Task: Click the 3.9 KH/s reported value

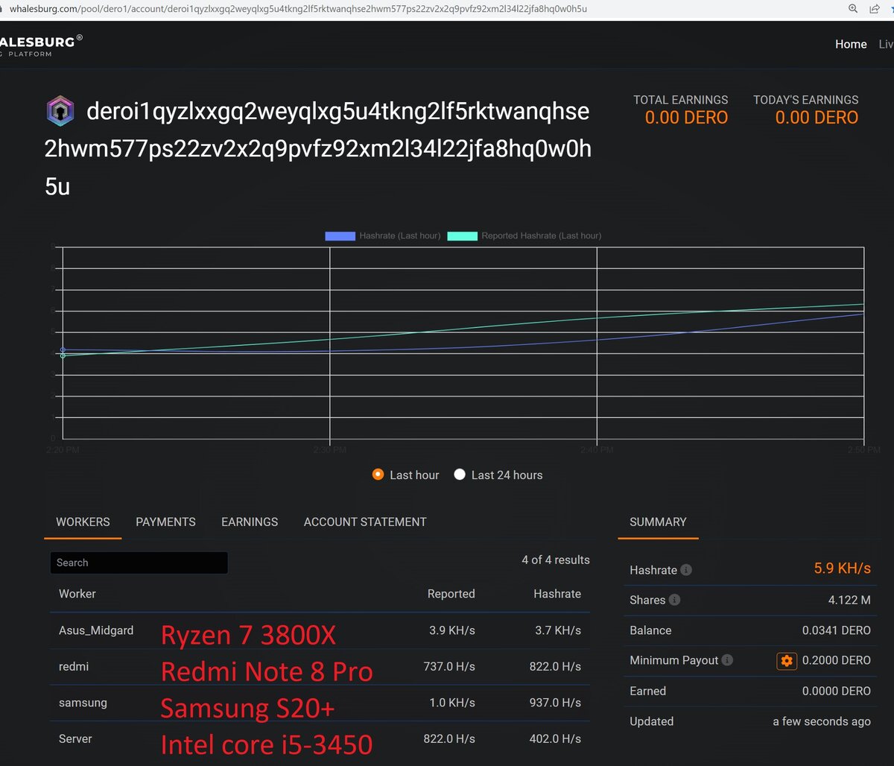Action: 452,630
